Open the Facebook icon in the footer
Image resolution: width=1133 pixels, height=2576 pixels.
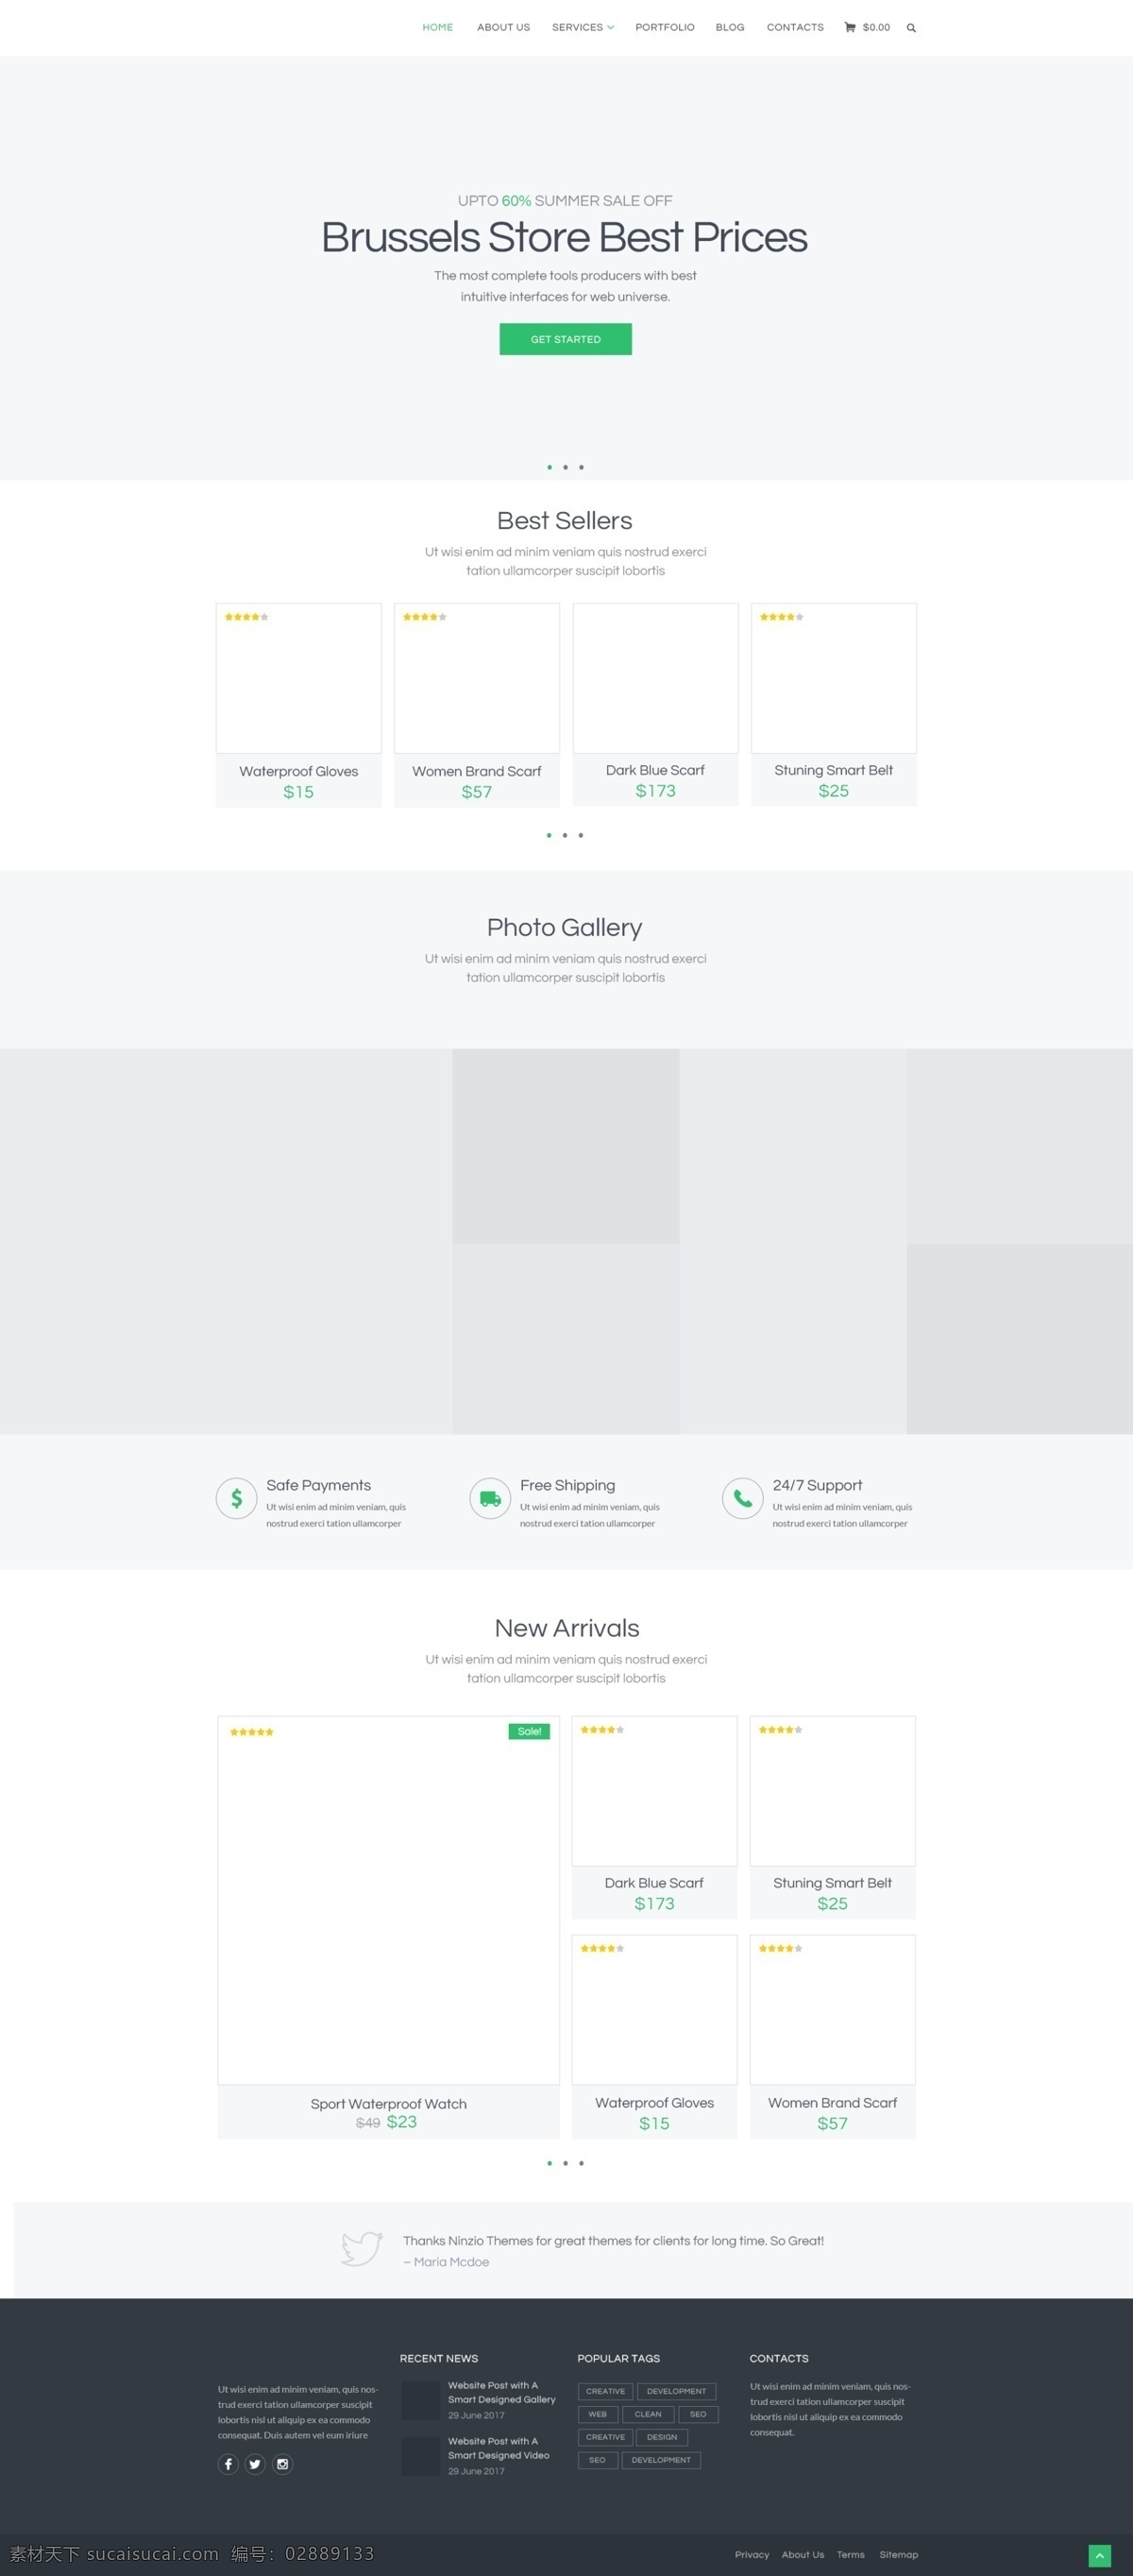[x=228, y=2464]
